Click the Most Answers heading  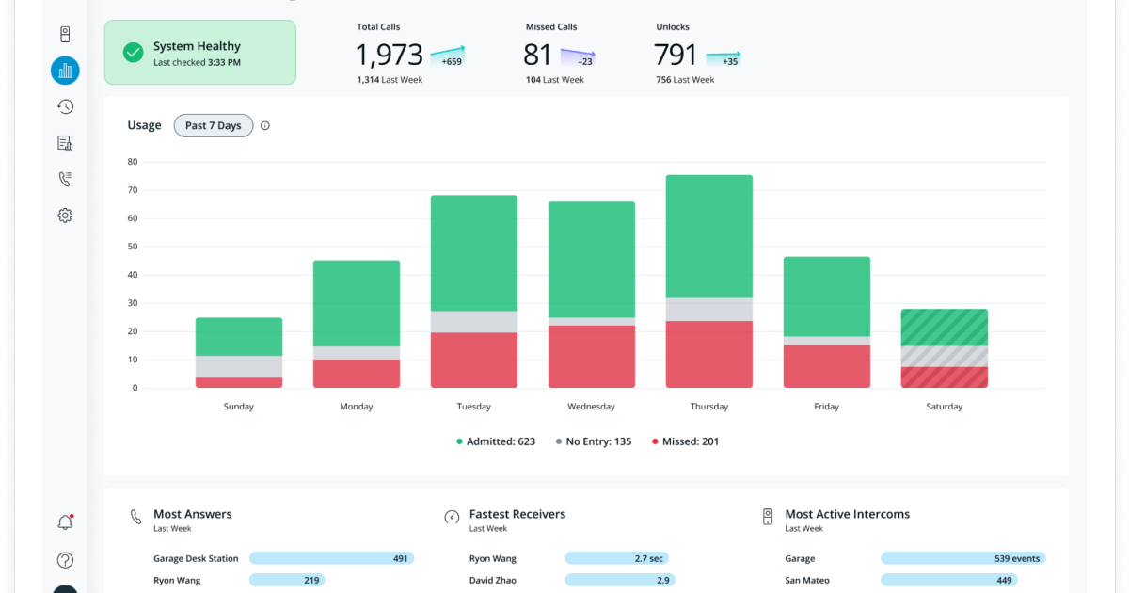click(x=193, y=514)
